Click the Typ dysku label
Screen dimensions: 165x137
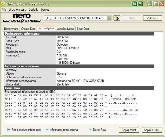(x=12, y=37)
